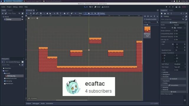This screenshot has width=189, height=106.
Task: Enable Cell Clip UV checkbox
Action: coord(175,39)
